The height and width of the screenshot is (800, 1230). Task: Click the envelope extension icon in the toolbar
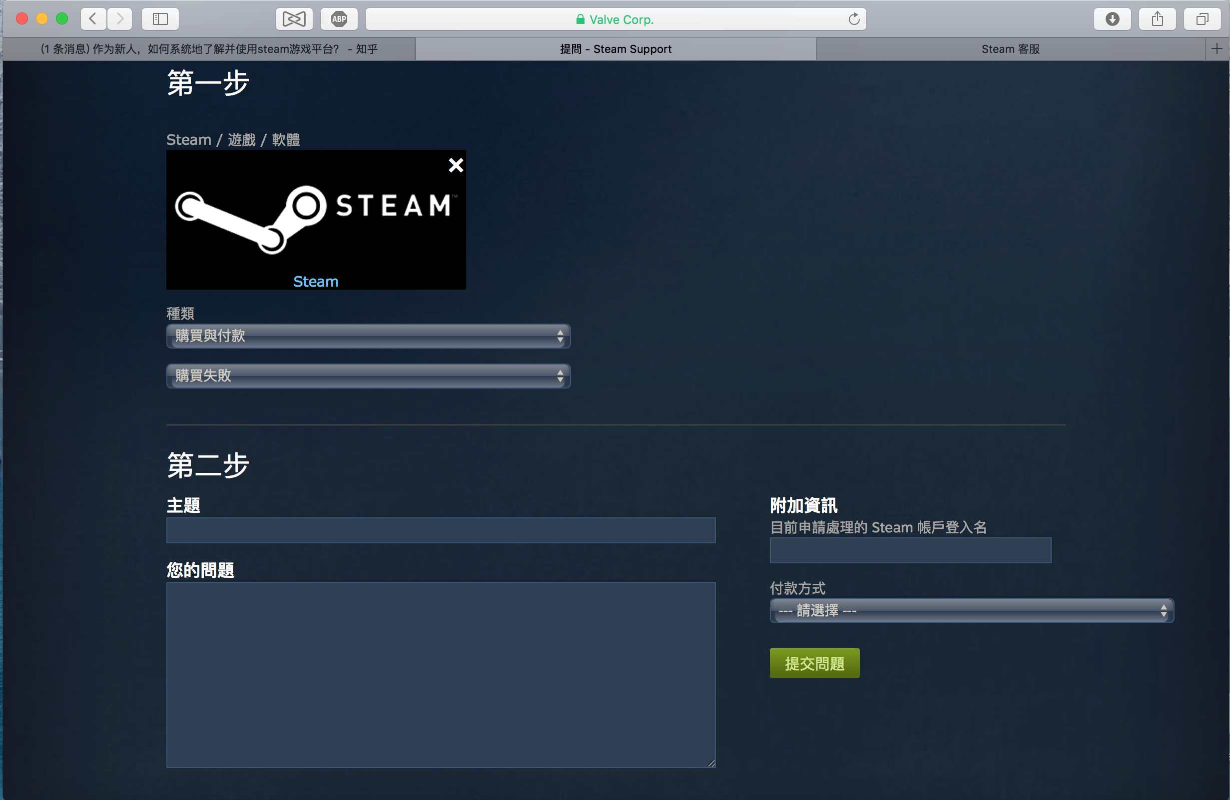(x=294, y=18)
